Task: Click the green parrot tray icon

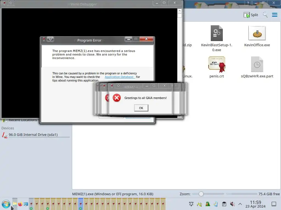Action: pos(208,204)
